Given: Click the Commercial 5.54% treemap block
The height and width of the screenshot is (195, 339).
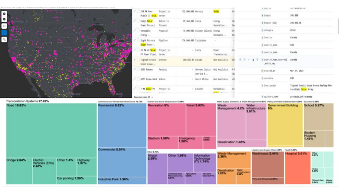Looking at the screenshot, I should [122, 162].
